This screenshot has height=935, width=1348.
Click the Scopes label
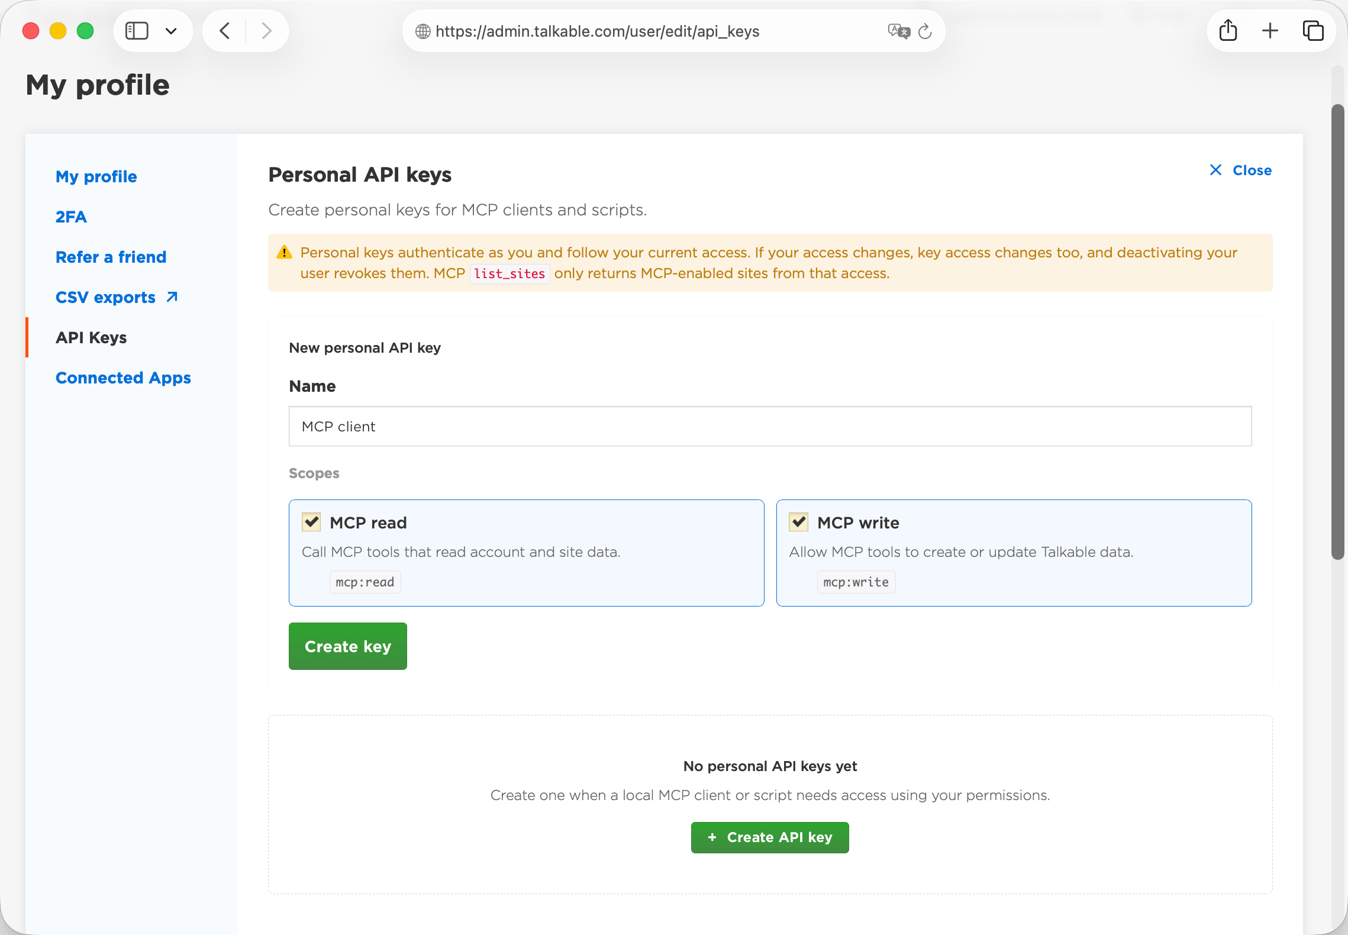click(314, 473)
